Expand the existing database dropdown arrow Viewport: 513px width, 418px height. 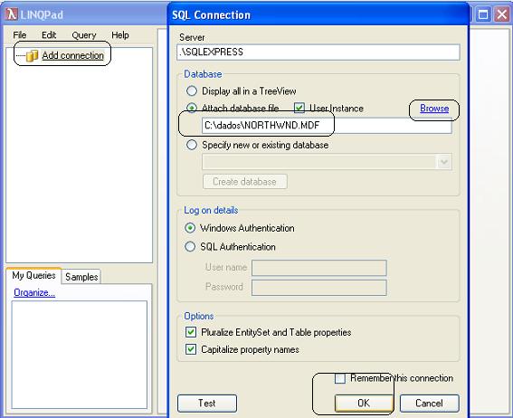(x=444, y=162)
